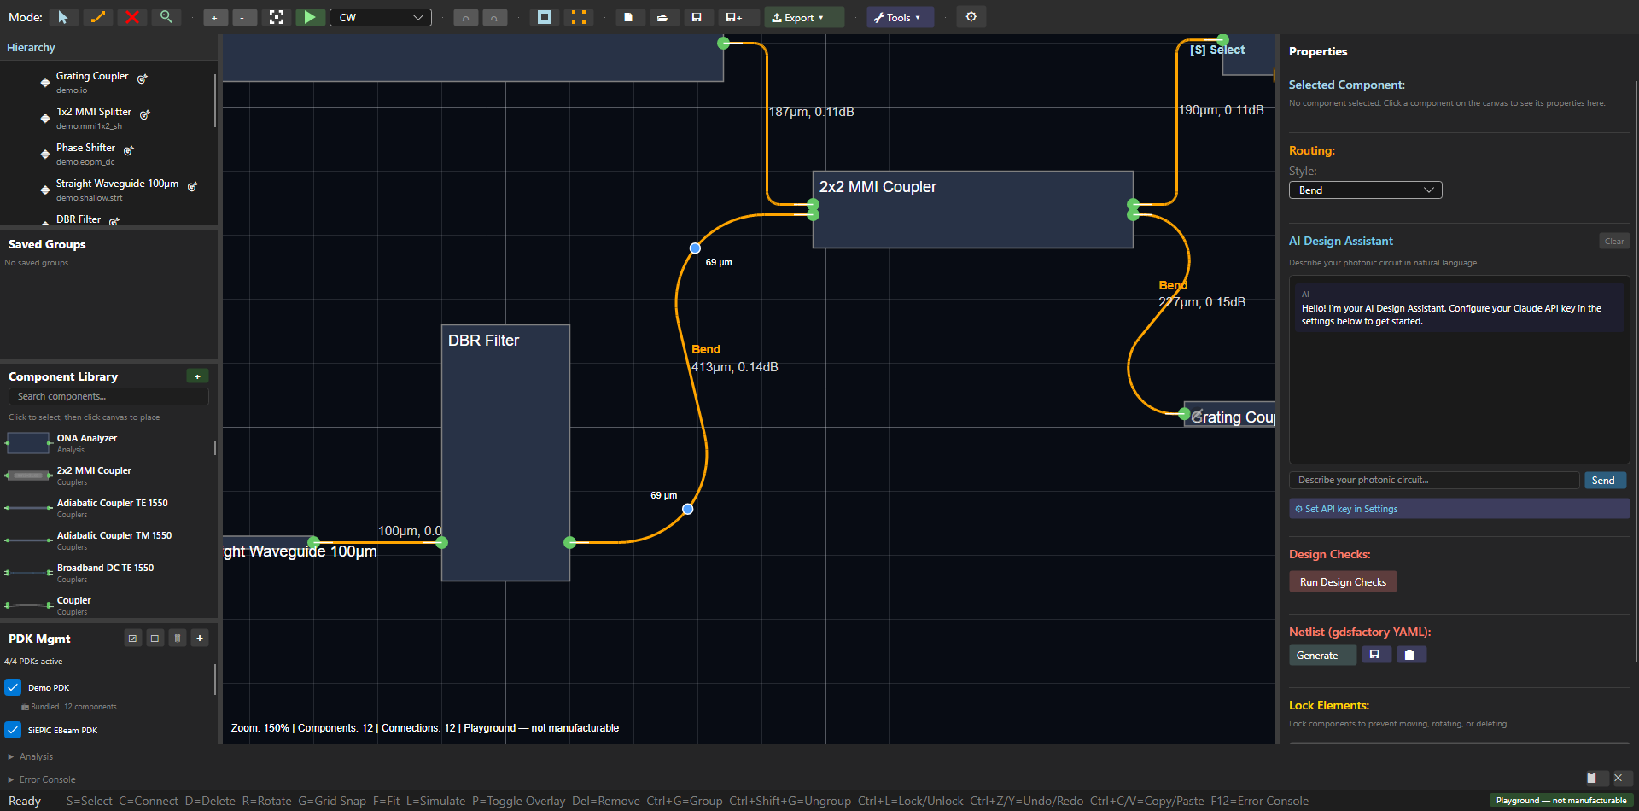Click the gear icon beside 1x2 MMI Splitter
This screenshot has height=811, width=1639.
pos(145,114)
